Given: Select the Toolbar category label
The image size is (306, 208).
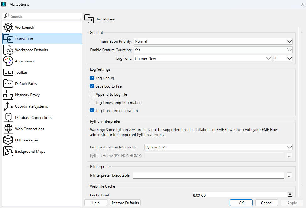Looking at the screenshot, I should 21,72.
